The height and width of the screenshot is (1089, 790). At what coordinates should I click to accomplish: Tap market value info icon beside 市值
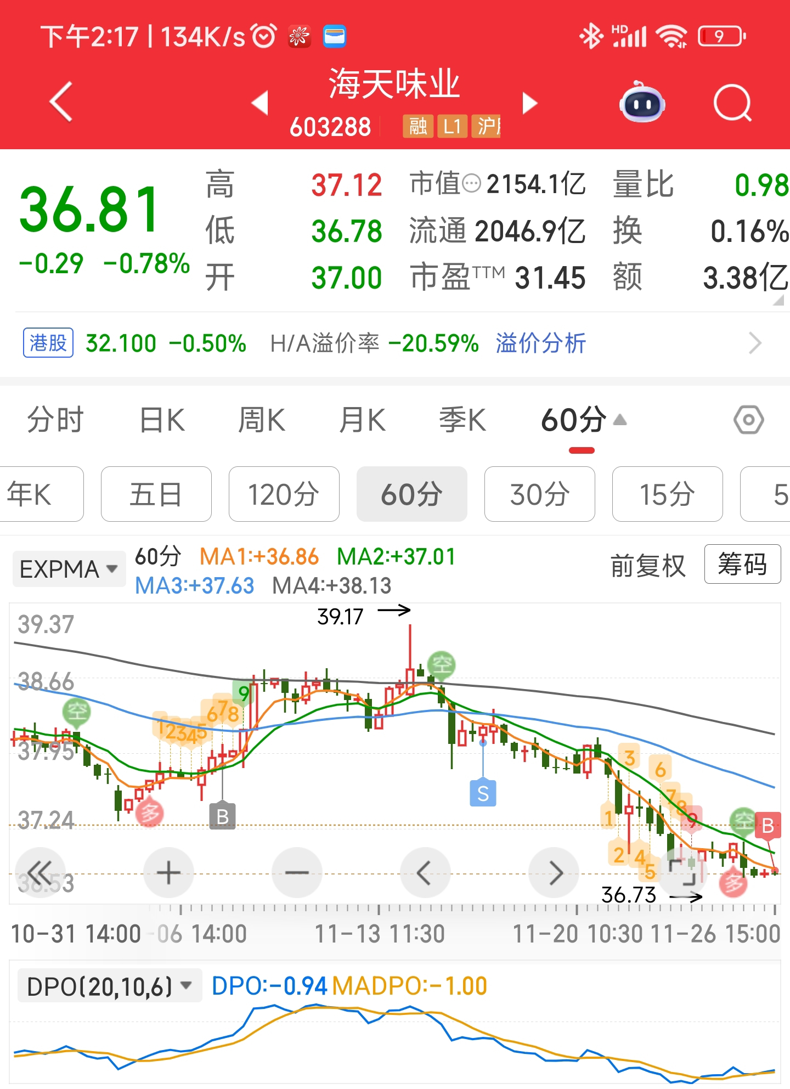tap(471, 183)
